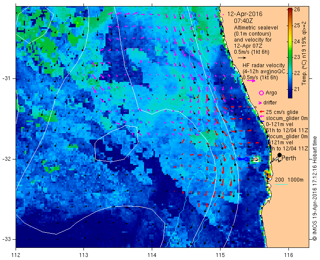Click the longitude axis label '115'
320x260 pixels.
220,255
